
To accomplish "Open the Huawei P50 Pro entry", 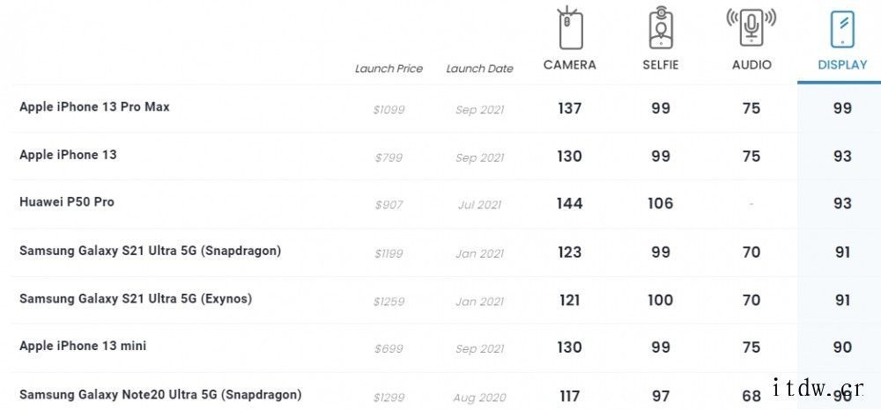I will click(66, 202).
